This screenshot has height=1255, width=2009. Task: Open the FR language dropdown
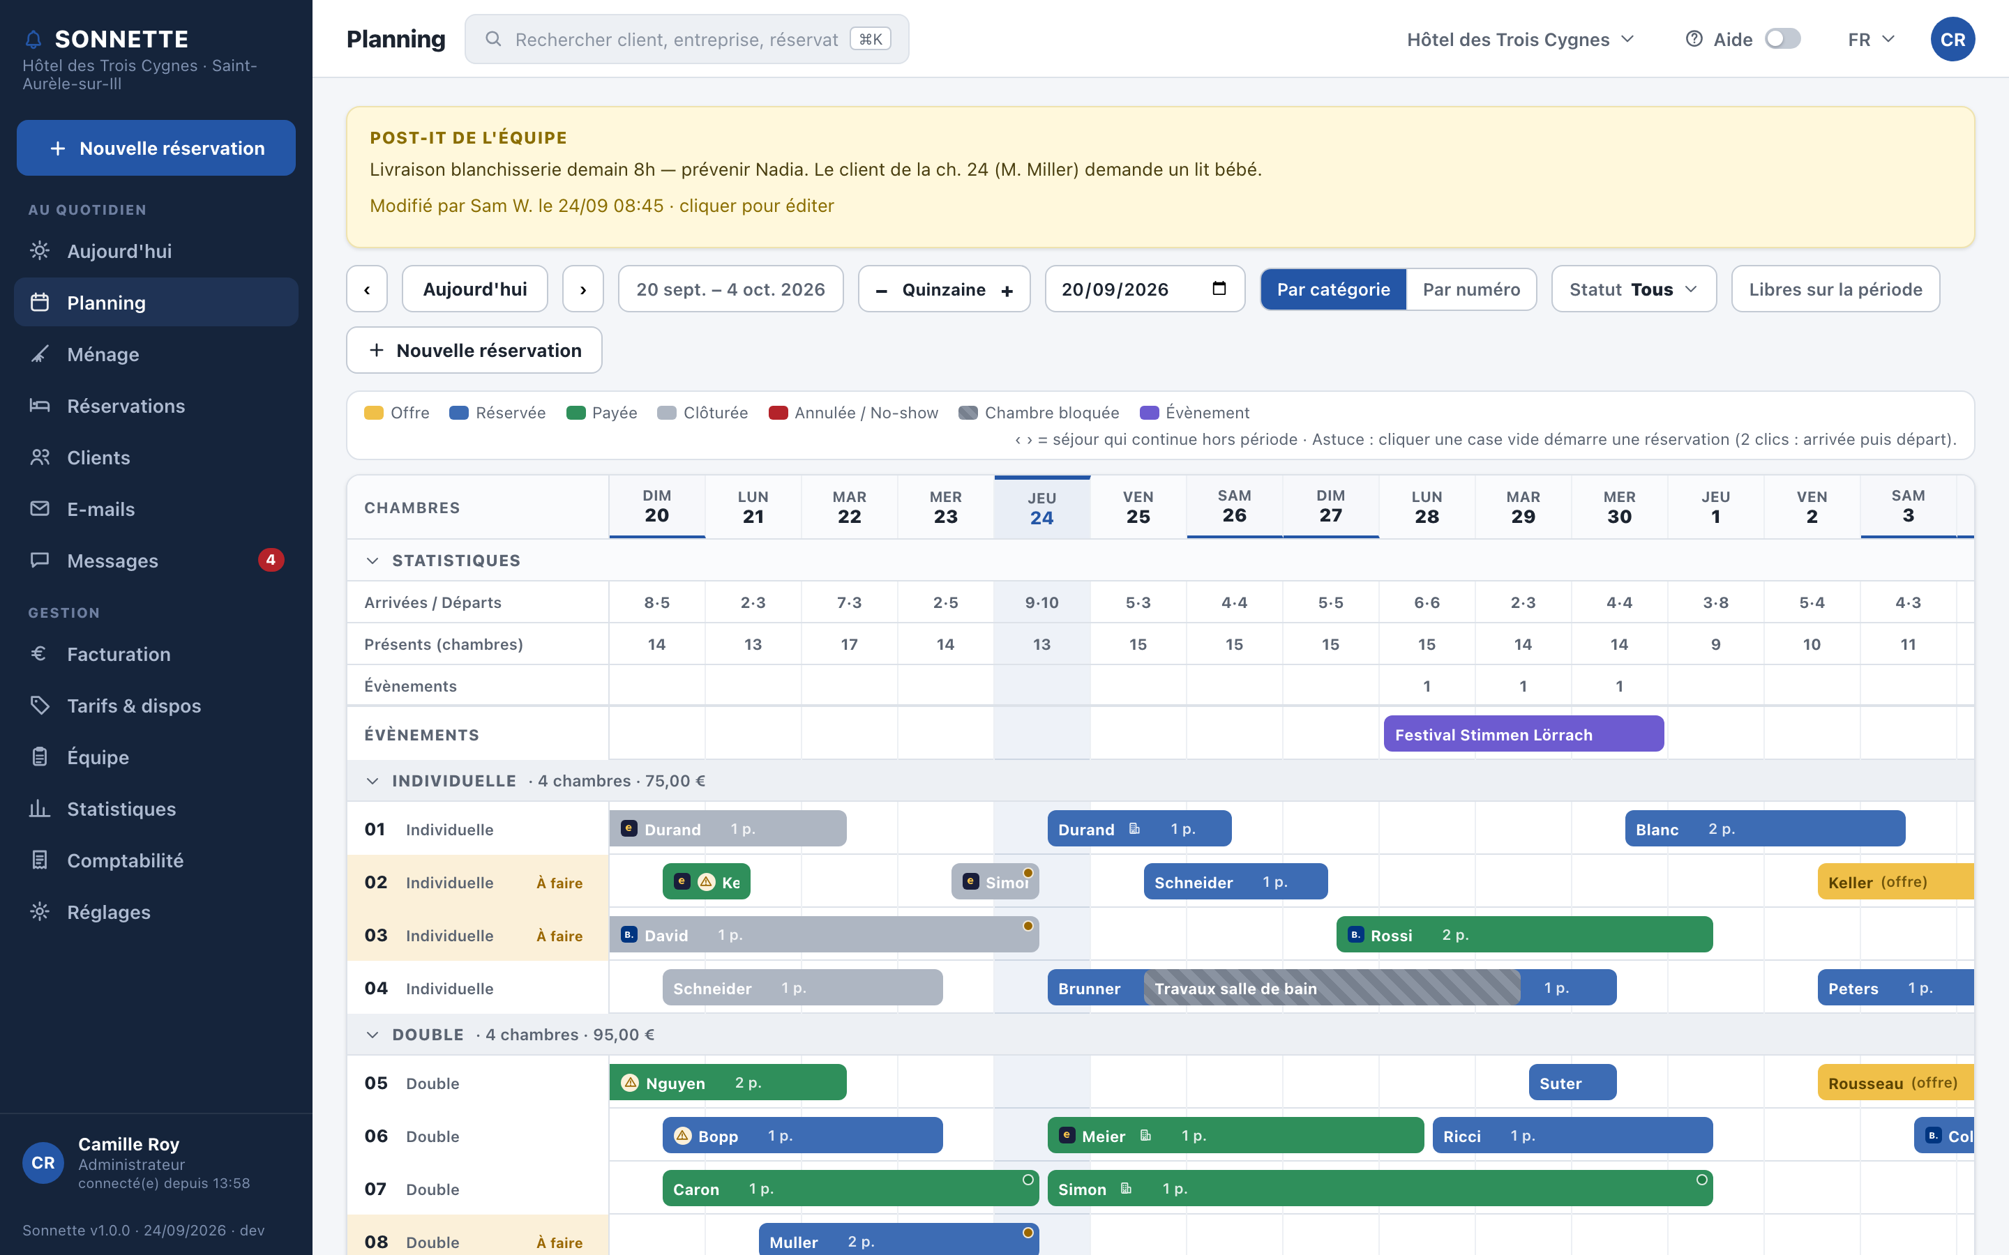[1871, 39]
